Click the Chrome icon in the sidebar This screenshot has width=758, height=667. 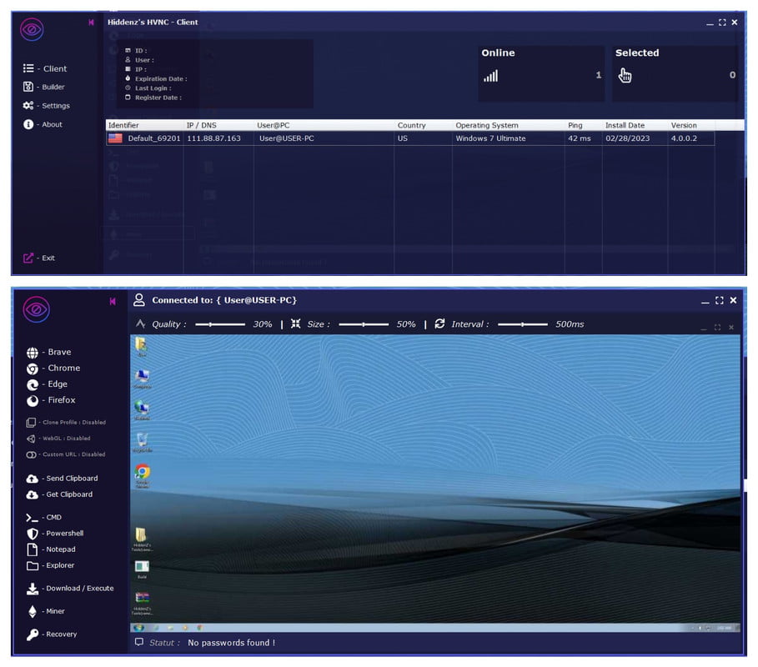(33, 369)
